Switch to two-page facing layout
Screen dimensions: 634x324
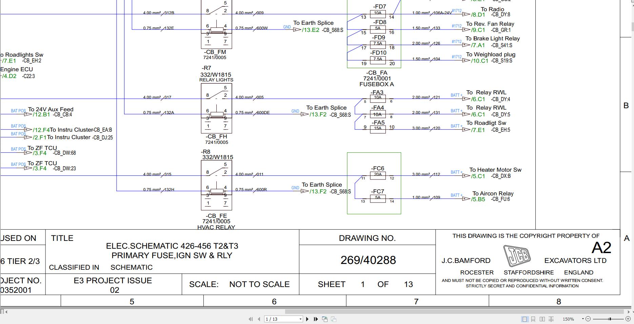pos(542,319)
